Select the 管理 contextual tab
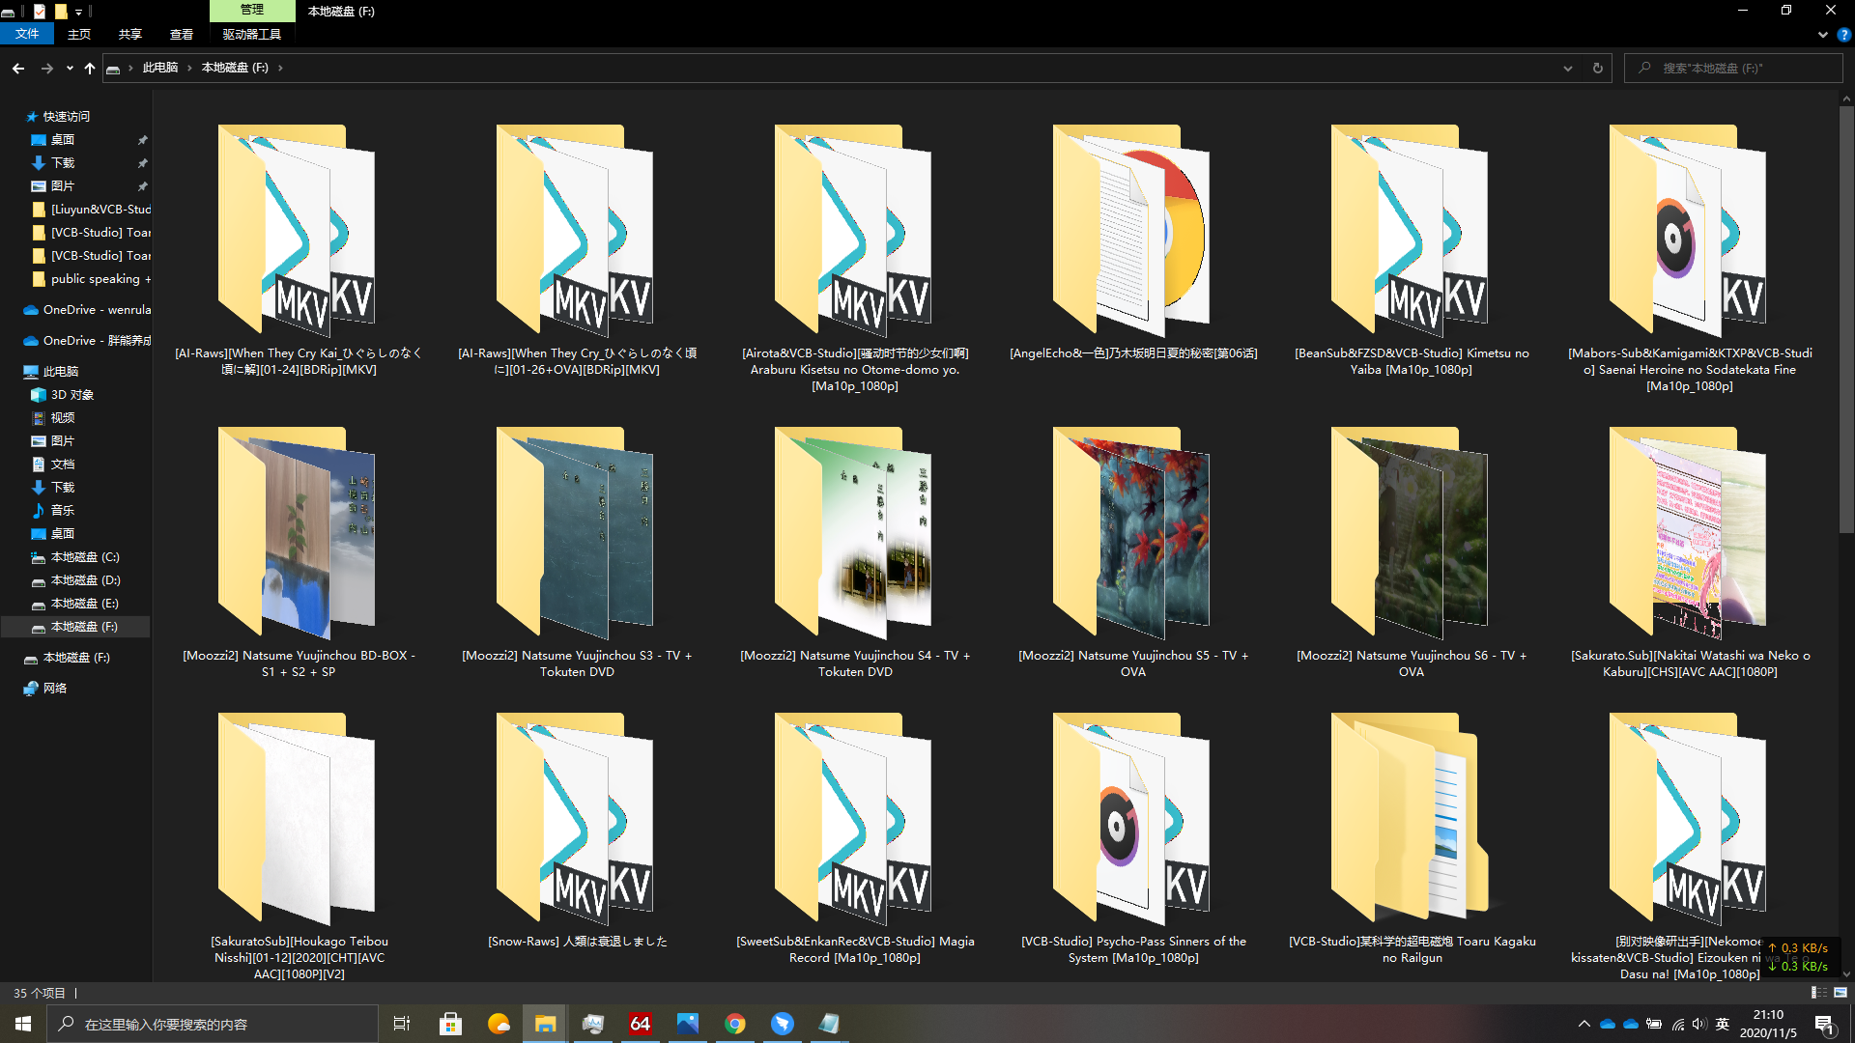Screen dimensions: 1855x1043 point(252,10)
